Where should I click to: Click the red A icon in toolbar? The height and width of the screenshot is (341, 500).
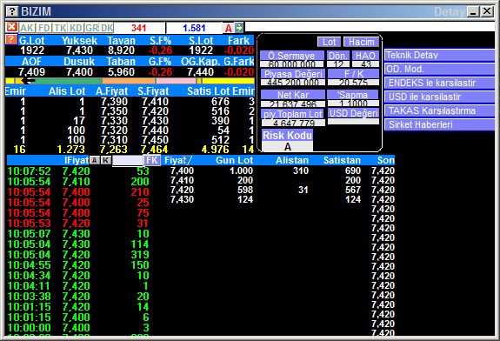click(229, 28)
